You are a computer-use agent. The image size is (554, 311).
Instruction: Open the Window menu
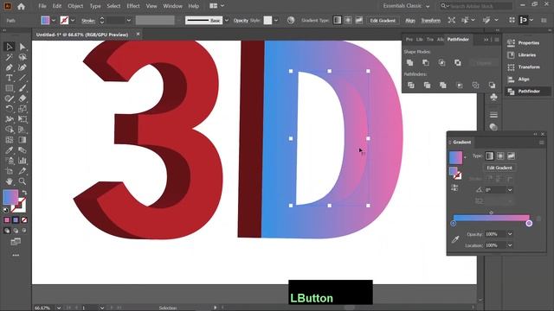(x=173, y=6)
